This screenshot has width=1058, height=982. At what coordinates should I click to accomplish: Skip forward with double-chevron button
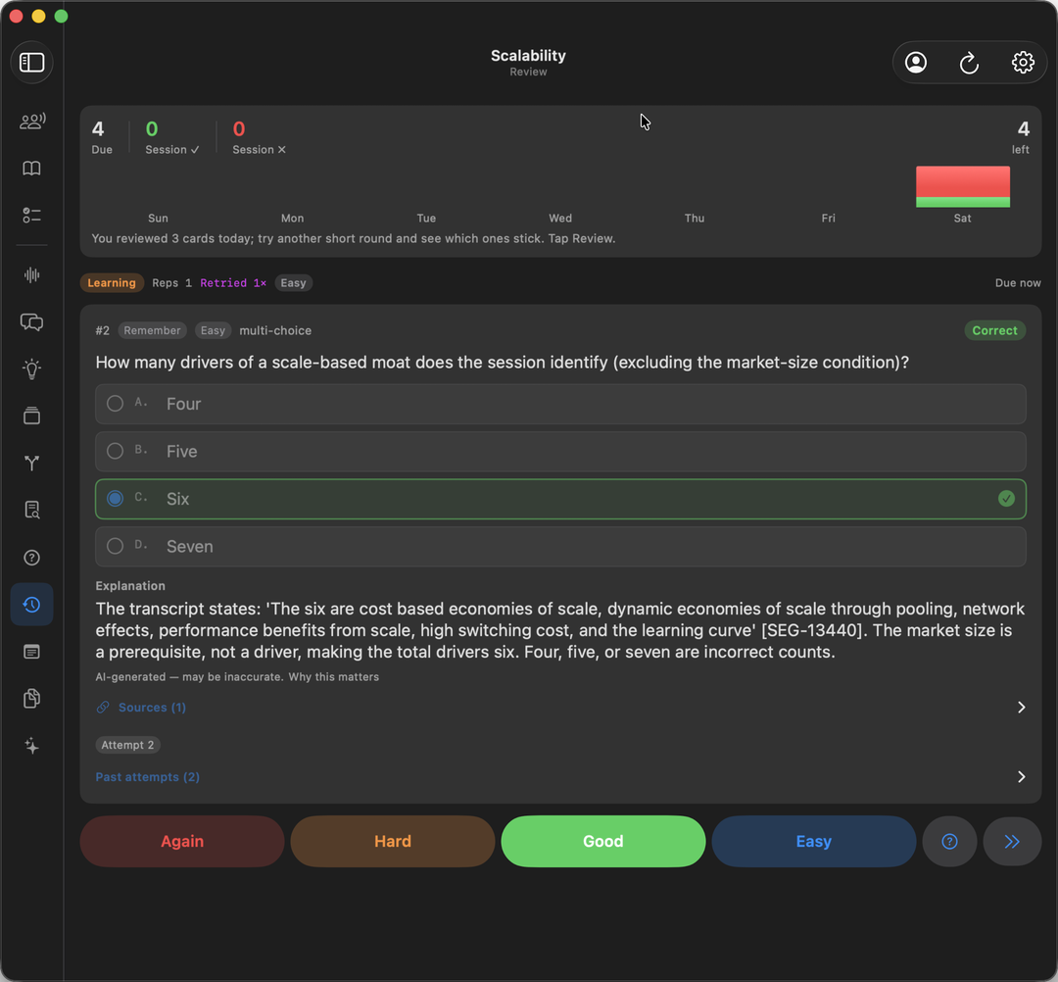pyautogui.click(x=1012, y=842)
